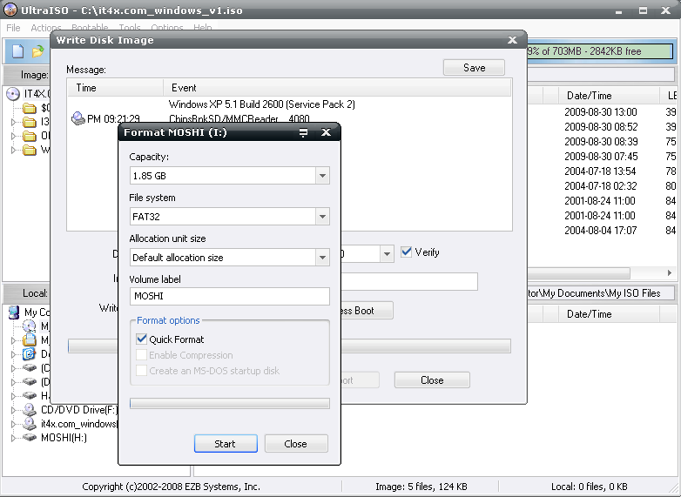Click 'Image: 5 files, 124 KB' status text
Screen dimensions: 681x497
point(421,487)
